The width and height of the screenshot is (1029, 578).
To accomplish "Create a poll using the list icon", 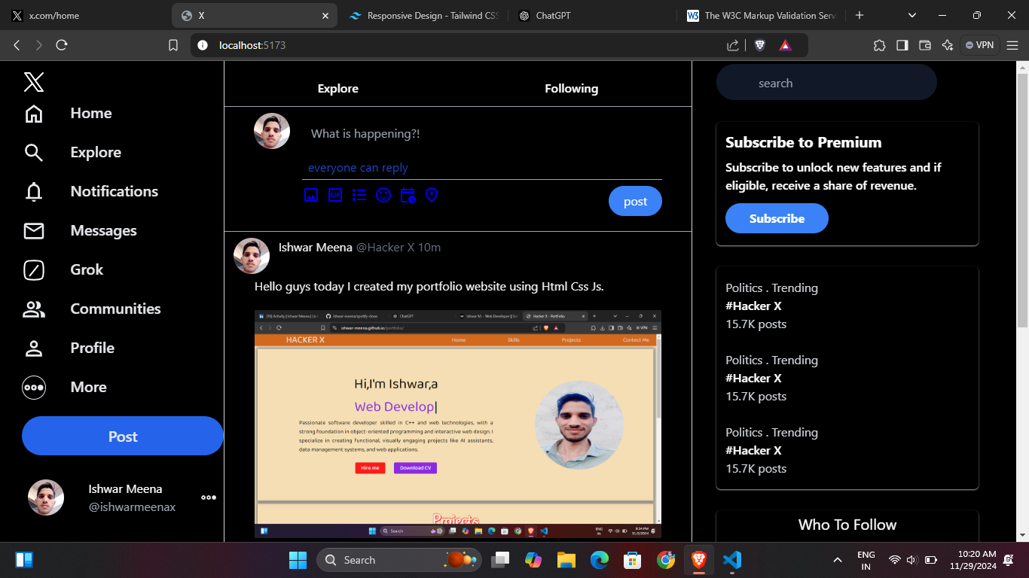I will click(359, 195).
